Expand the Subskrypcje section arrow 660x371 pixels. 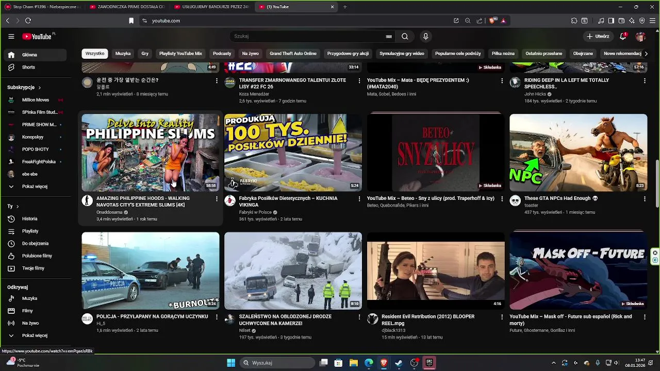[39, 88]
